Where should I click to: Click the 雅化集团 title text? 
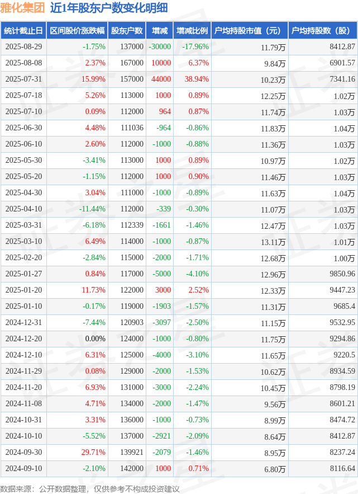22,8
